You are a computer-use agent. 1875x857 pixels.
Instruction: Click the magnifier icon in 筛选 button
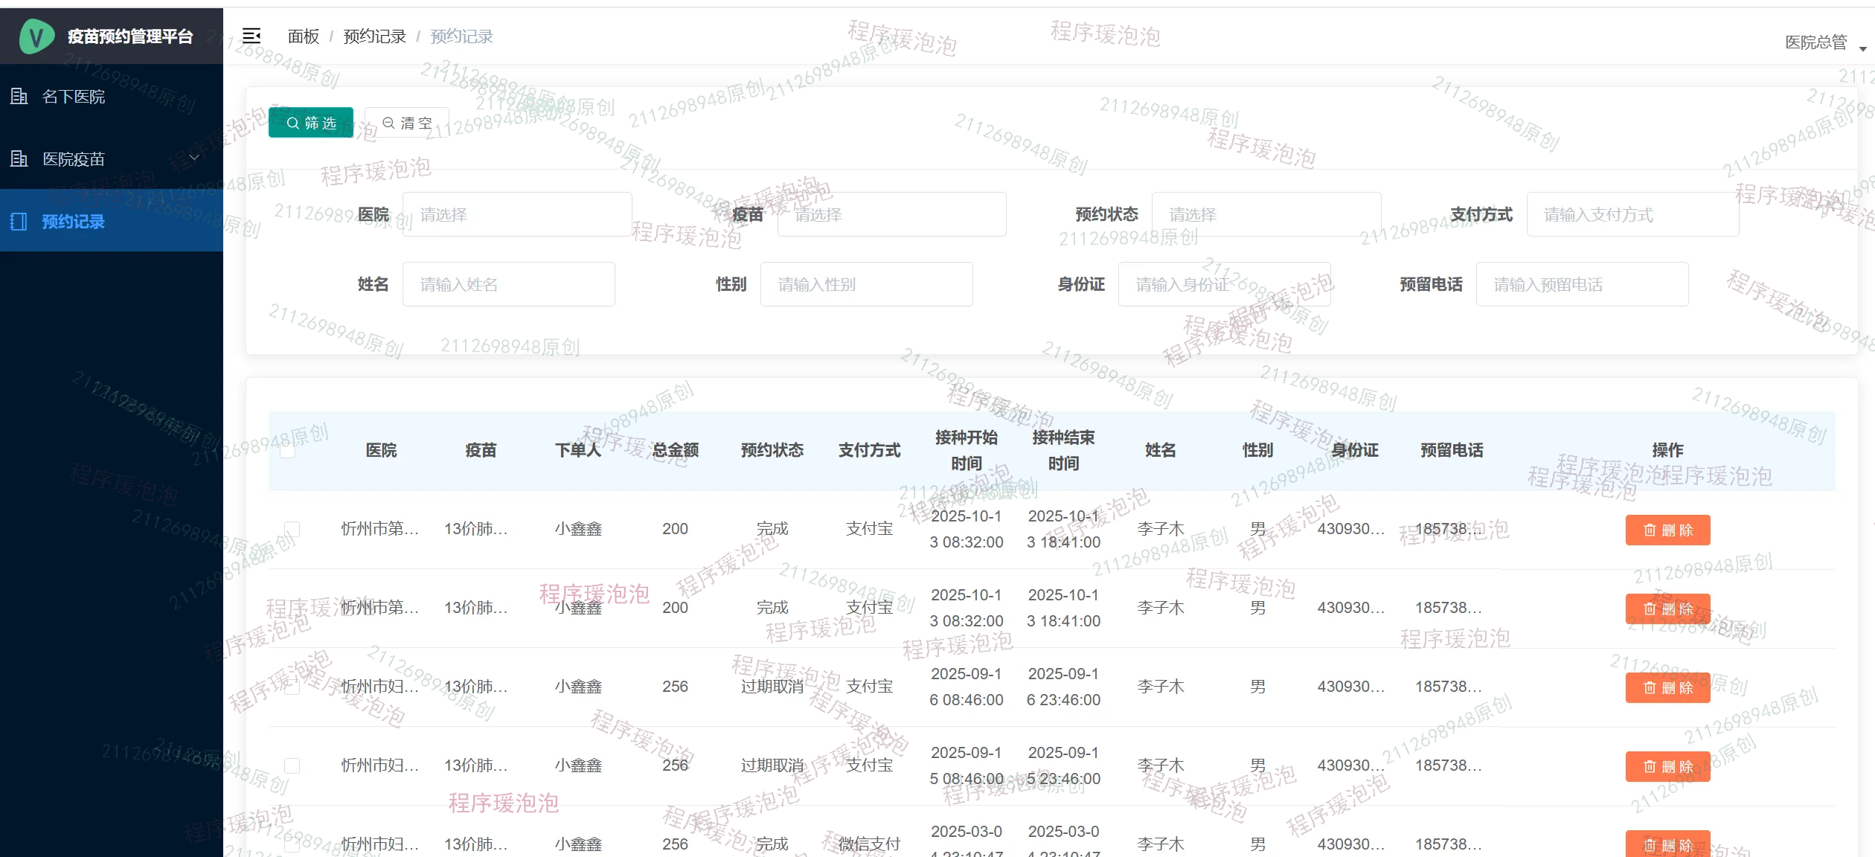(292, 123)
